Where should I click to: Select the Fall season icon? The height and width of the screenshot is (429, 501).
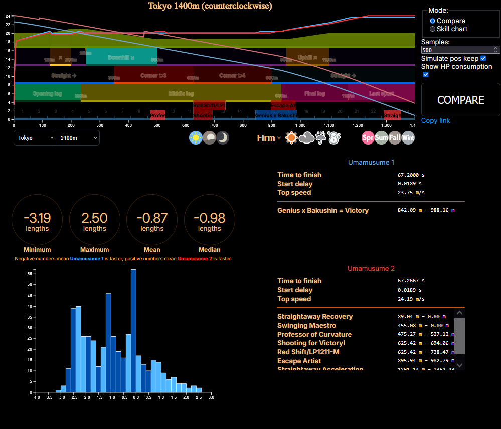(395, 138)
